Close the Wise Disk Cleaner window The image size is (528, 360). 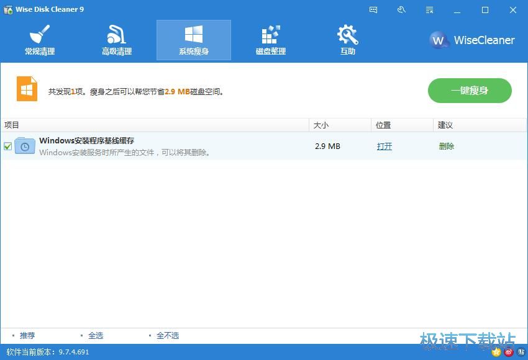(513, 10)
